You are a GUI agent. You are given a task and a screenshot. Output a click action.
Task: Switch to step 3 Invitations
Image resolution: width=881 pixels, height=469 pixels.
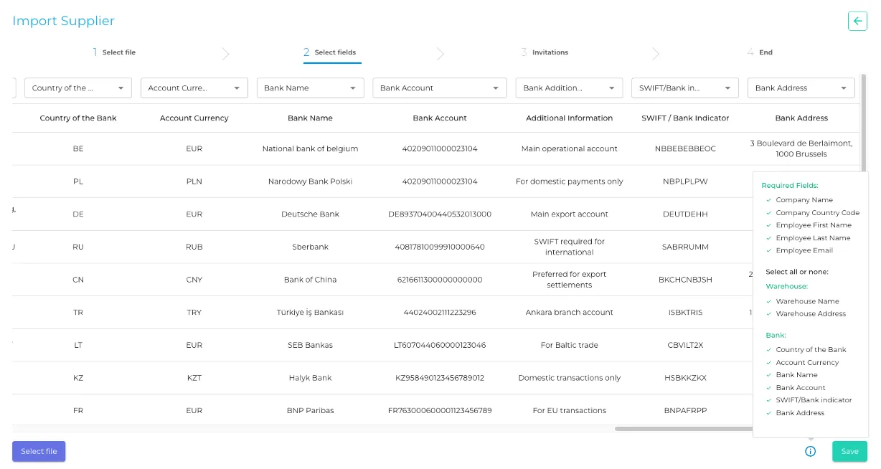(545, 52)
